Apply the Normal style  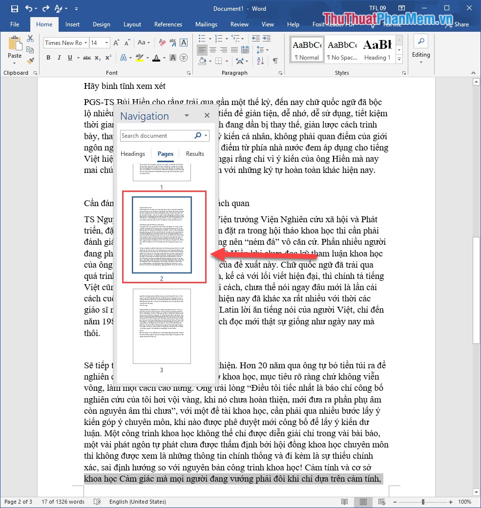[x=307, y=49]
